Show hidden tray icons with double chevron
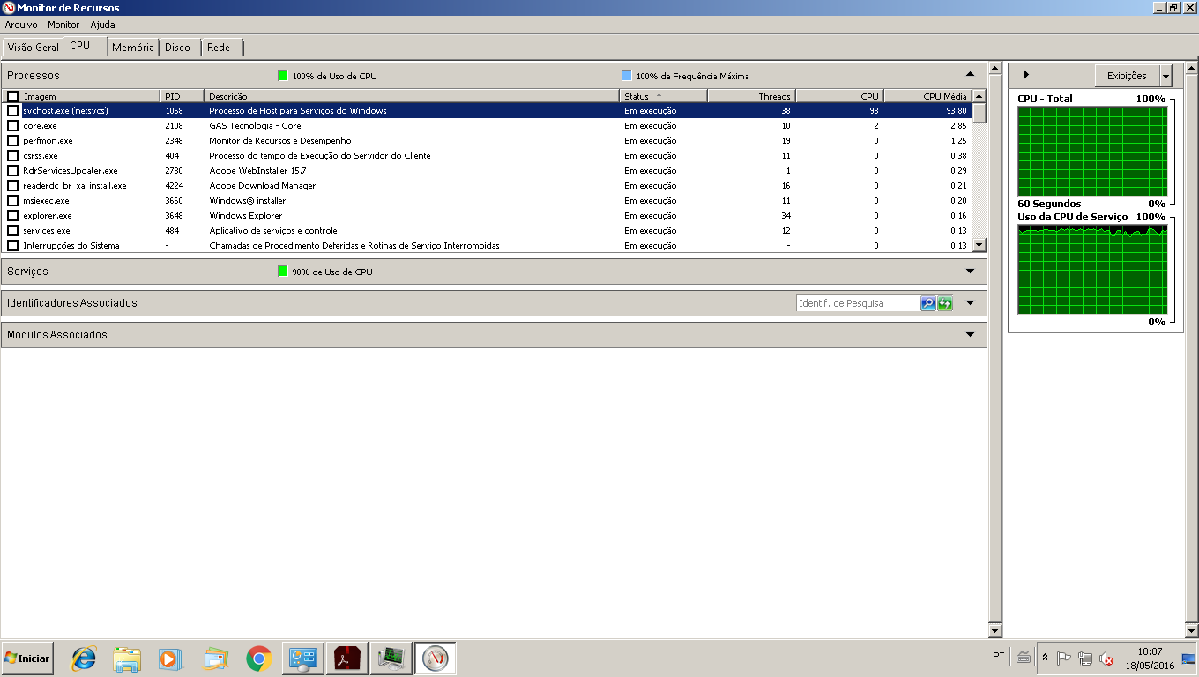 (1046, 658)
